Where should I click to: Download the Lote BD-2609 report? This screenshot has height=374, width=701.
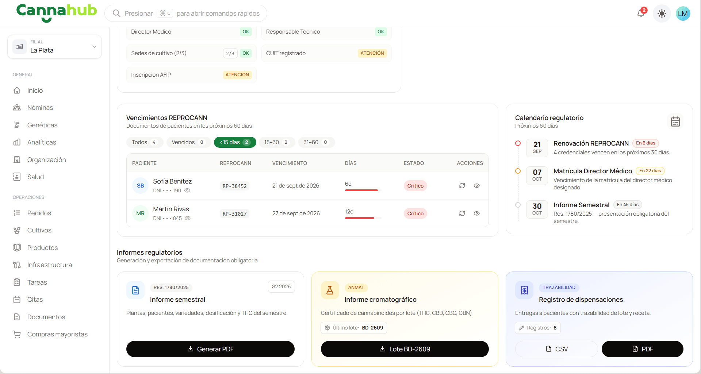coord(405,349)
